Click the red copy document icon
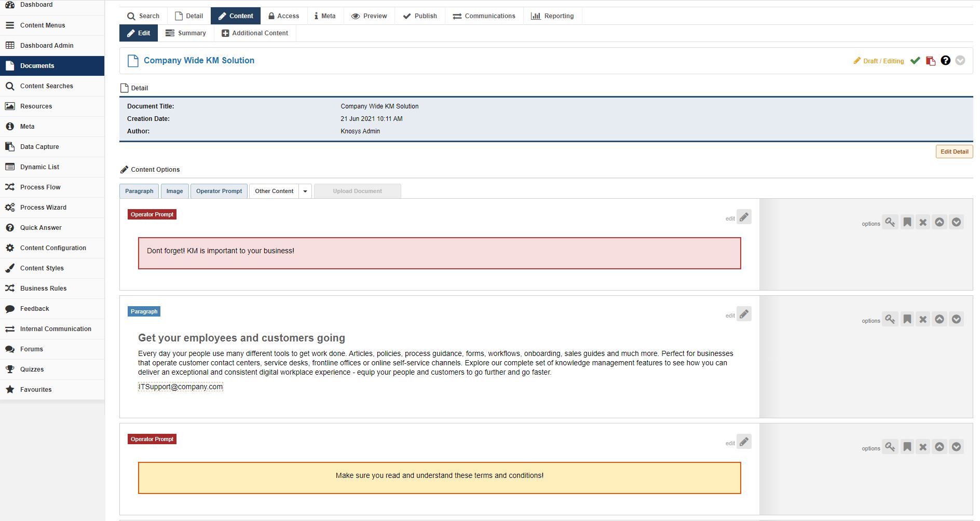Image resolution: width=980 pixels, height=521 pixels. [930, 61]
